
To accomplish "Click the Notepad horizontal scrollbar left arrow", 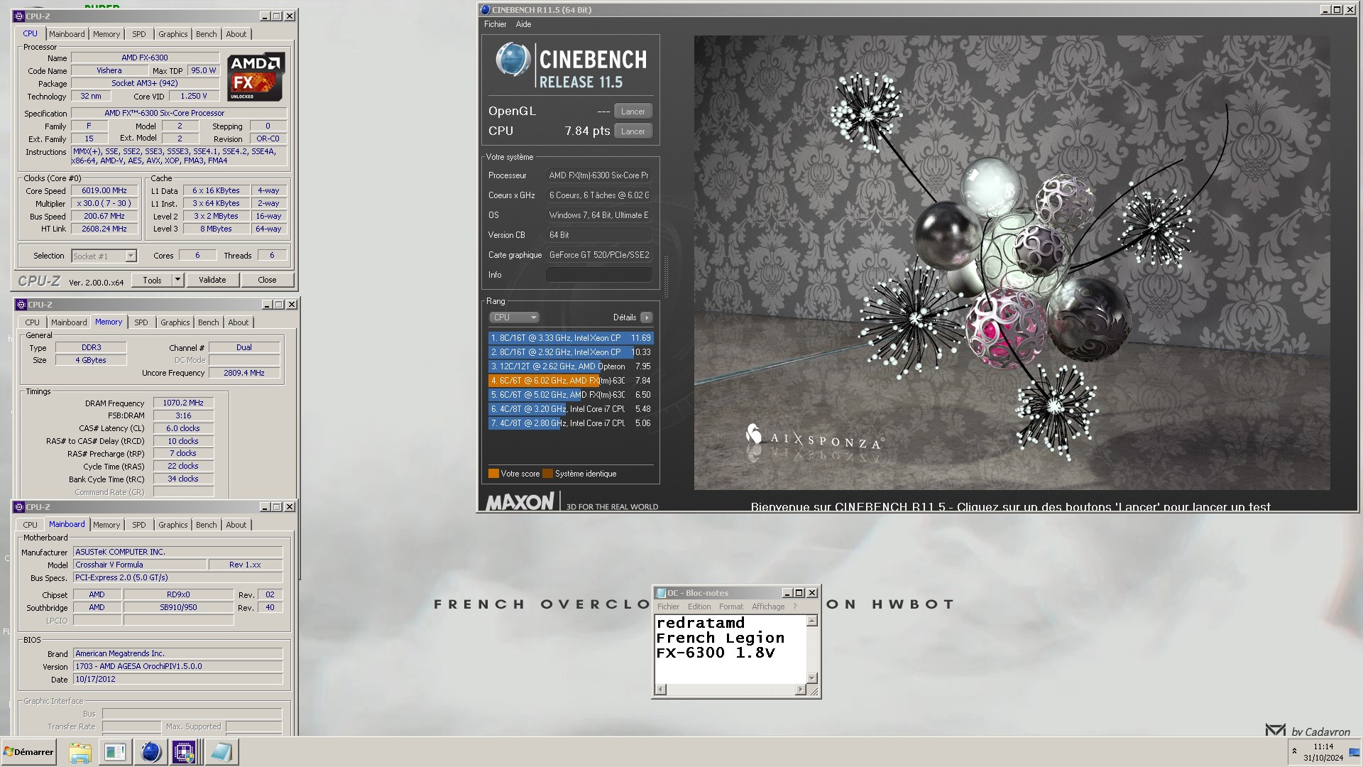I will click(x=661, y=690).
